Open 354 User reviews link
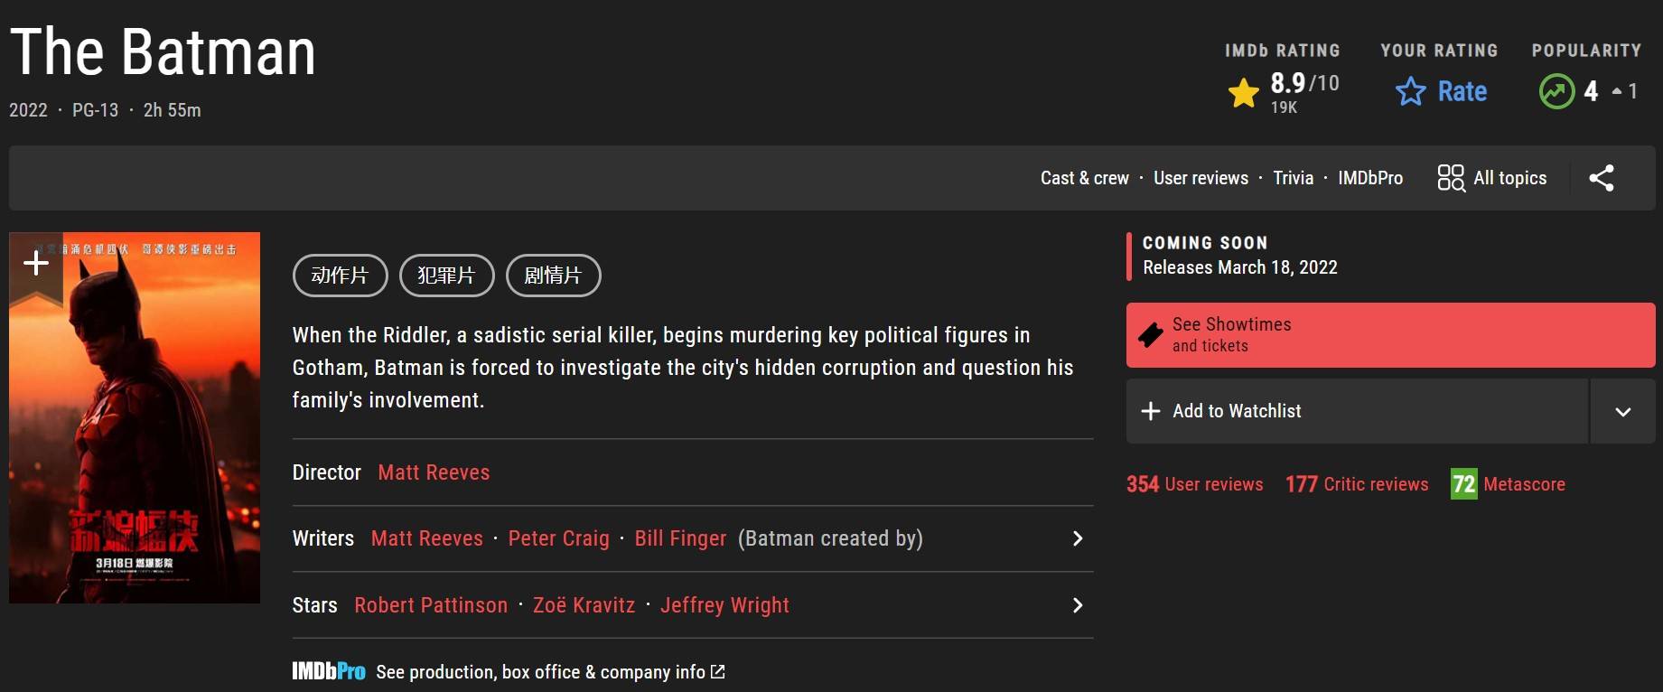1663x692 pixels. point(1195,484)
